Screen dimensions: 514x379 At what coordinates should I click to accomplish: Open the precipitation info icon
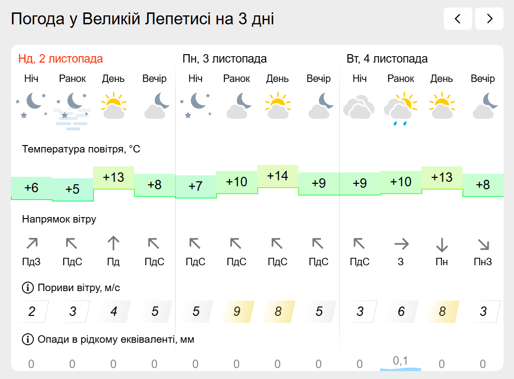click(x=27, y=339)
